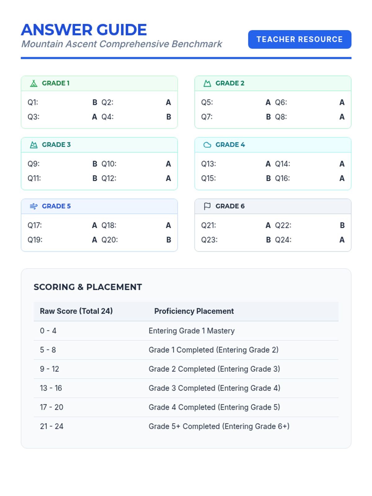The image size is (372, 496).
Task: Select the Q15 answer entry
Action: click(x=236, y=178)
